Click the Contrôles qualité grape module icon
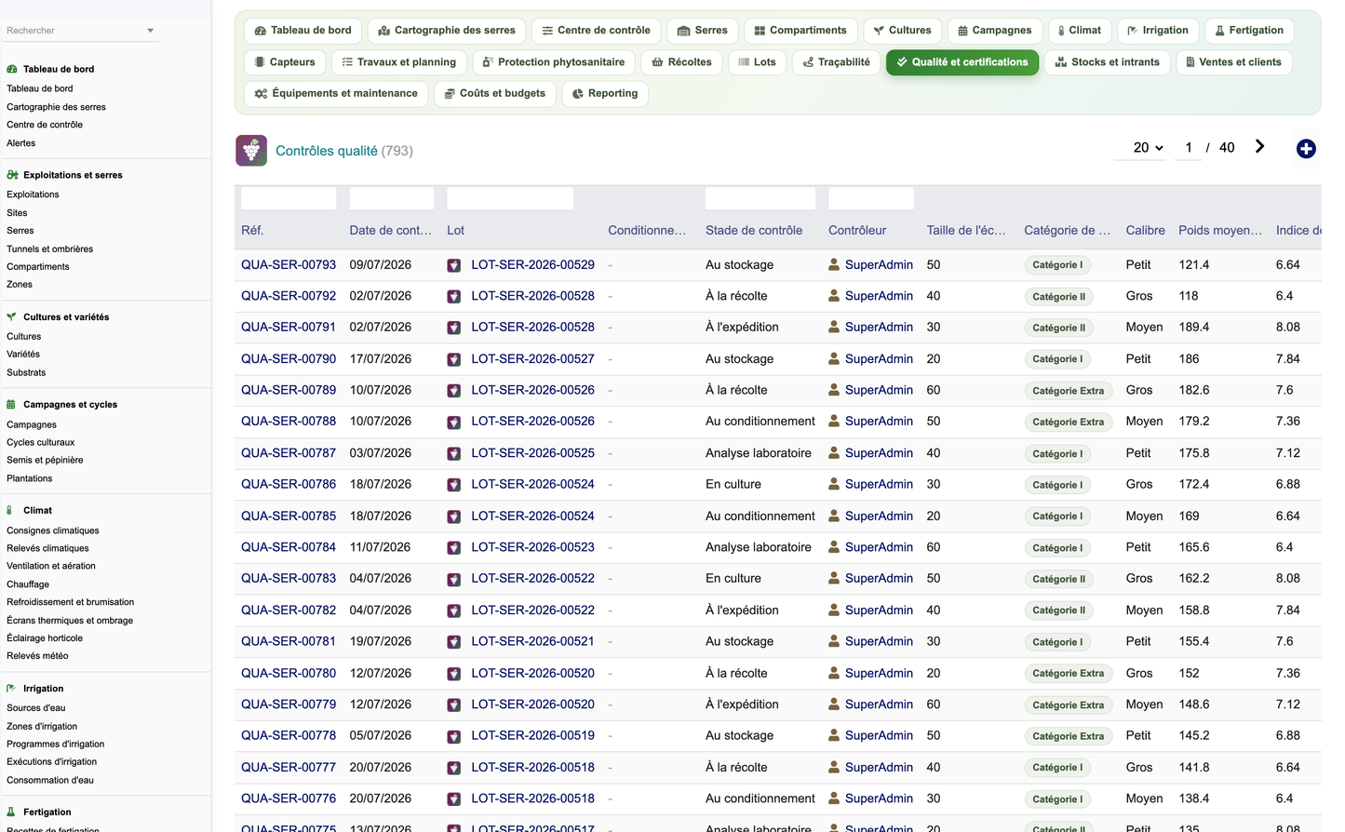1345x832 pixels. (251, 151)
